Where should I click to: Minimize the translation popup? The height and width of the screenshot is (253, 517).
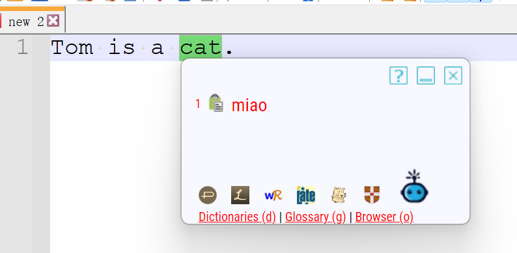[426, 75]
